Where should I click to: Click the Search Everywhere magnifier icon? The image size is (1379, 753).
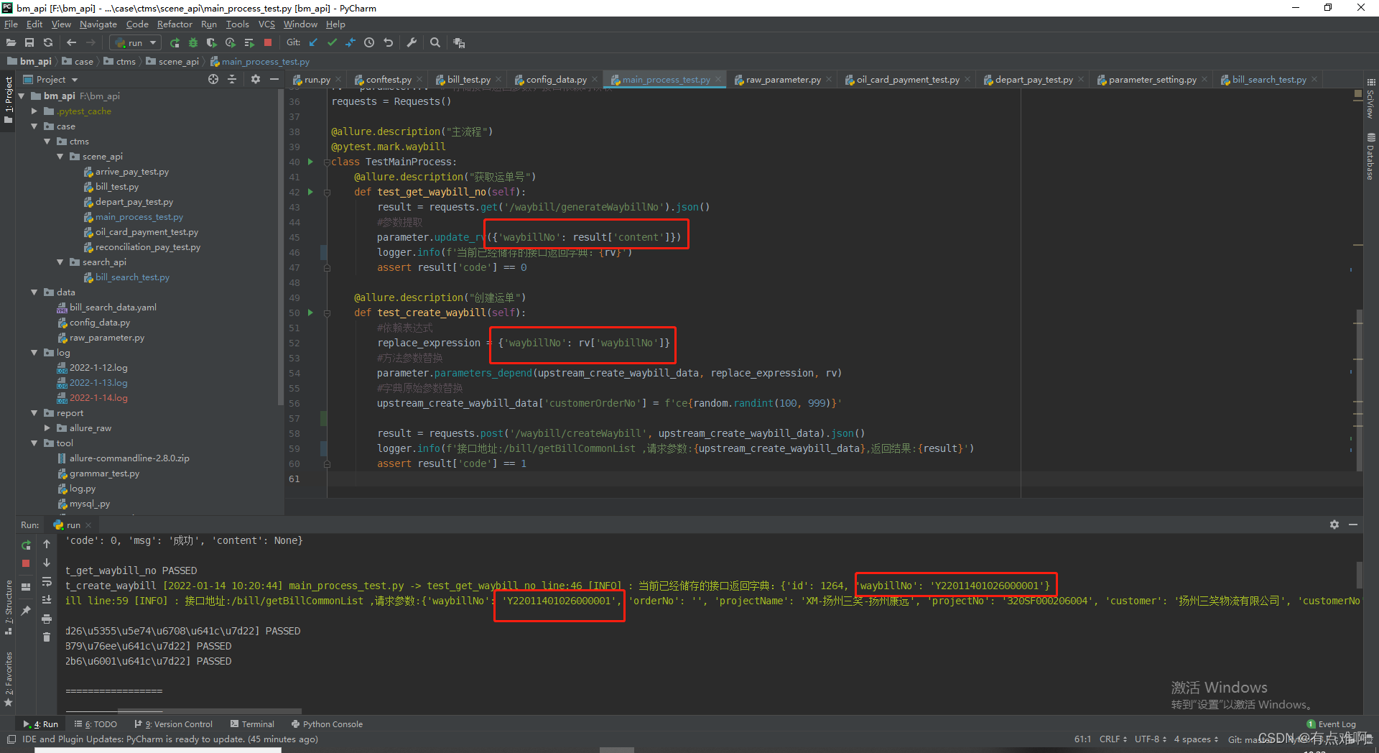point(435,43)
